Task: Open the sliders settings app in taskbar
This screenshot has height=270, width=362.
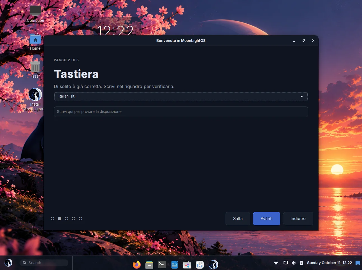Action: pyautogui.click(x=200, y=264)
